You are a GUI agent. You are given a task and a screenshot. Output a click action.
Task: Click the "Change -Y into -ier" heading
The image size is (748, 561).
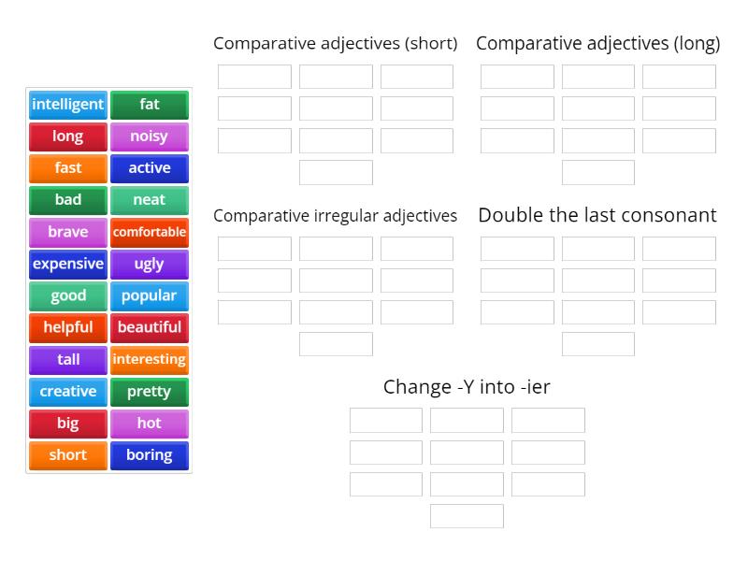[x=466, y=386]
